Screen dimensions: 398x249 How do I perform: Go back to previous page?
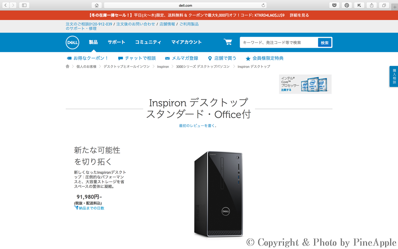click(x=6, y=5)
